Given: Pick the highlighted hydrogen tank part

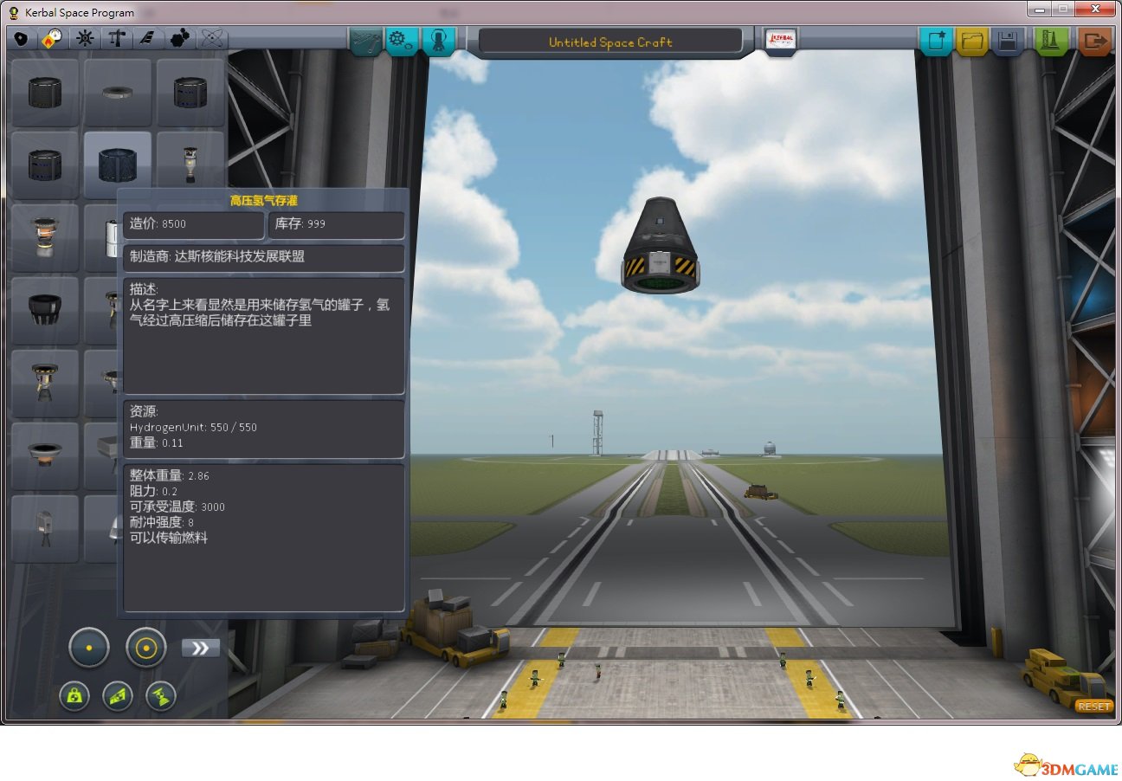Looking at the screenshot, I should pos(118,165).
